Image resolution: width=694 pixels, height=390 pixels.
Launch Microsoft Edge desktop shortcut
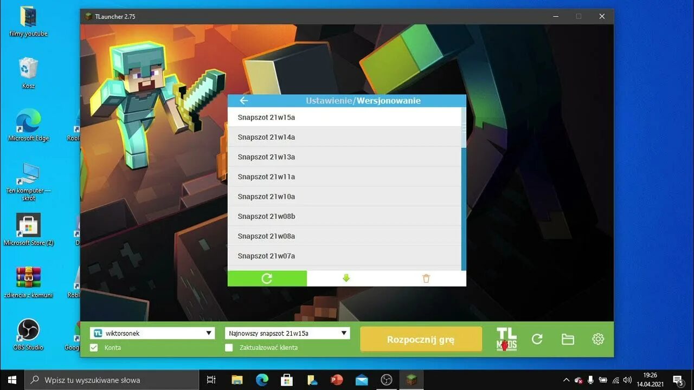[x=28, y=125]
